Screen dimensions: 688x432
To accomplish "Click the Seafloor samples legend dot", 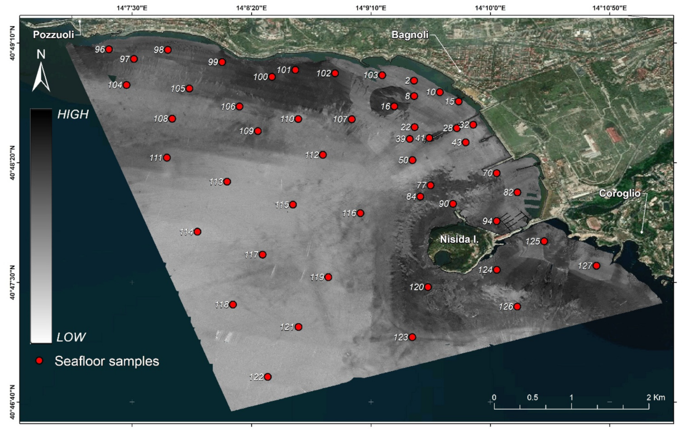I will 39,361.
